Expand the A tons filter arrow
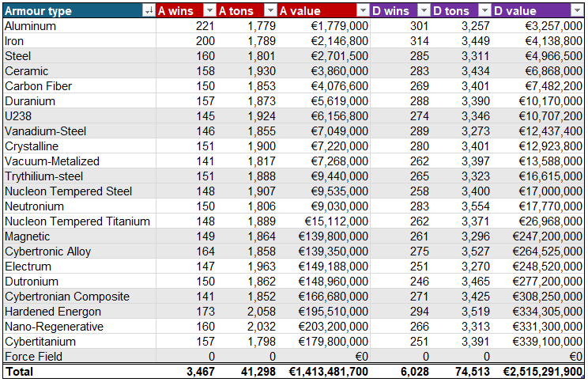Screen dimensions: 588x382 (270, 11)
